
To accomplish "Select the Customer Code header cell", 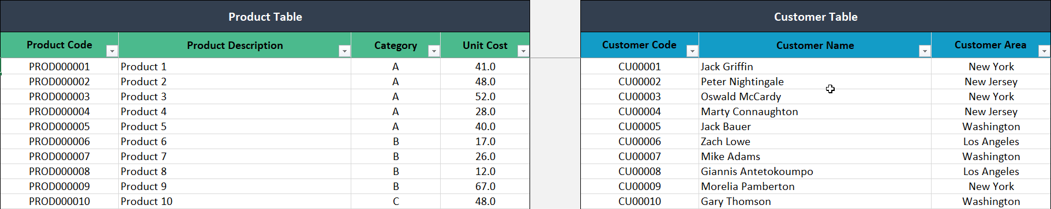I will (640, 45).
